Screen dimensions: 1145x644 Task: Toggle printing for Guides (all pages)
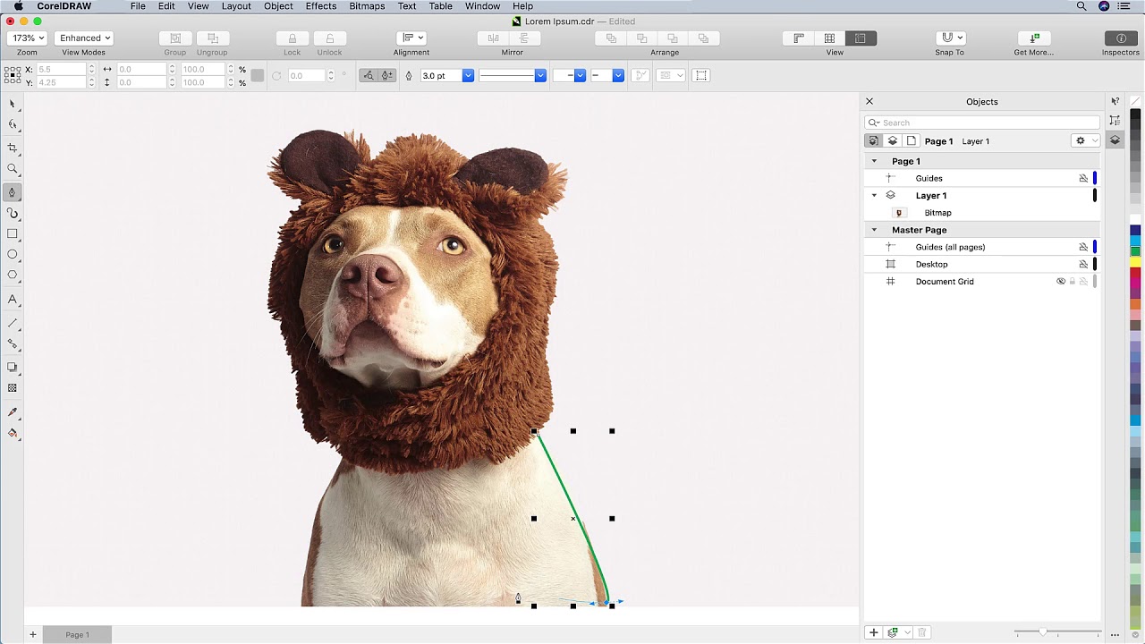pyautogui.click(x=1083, y=247)
